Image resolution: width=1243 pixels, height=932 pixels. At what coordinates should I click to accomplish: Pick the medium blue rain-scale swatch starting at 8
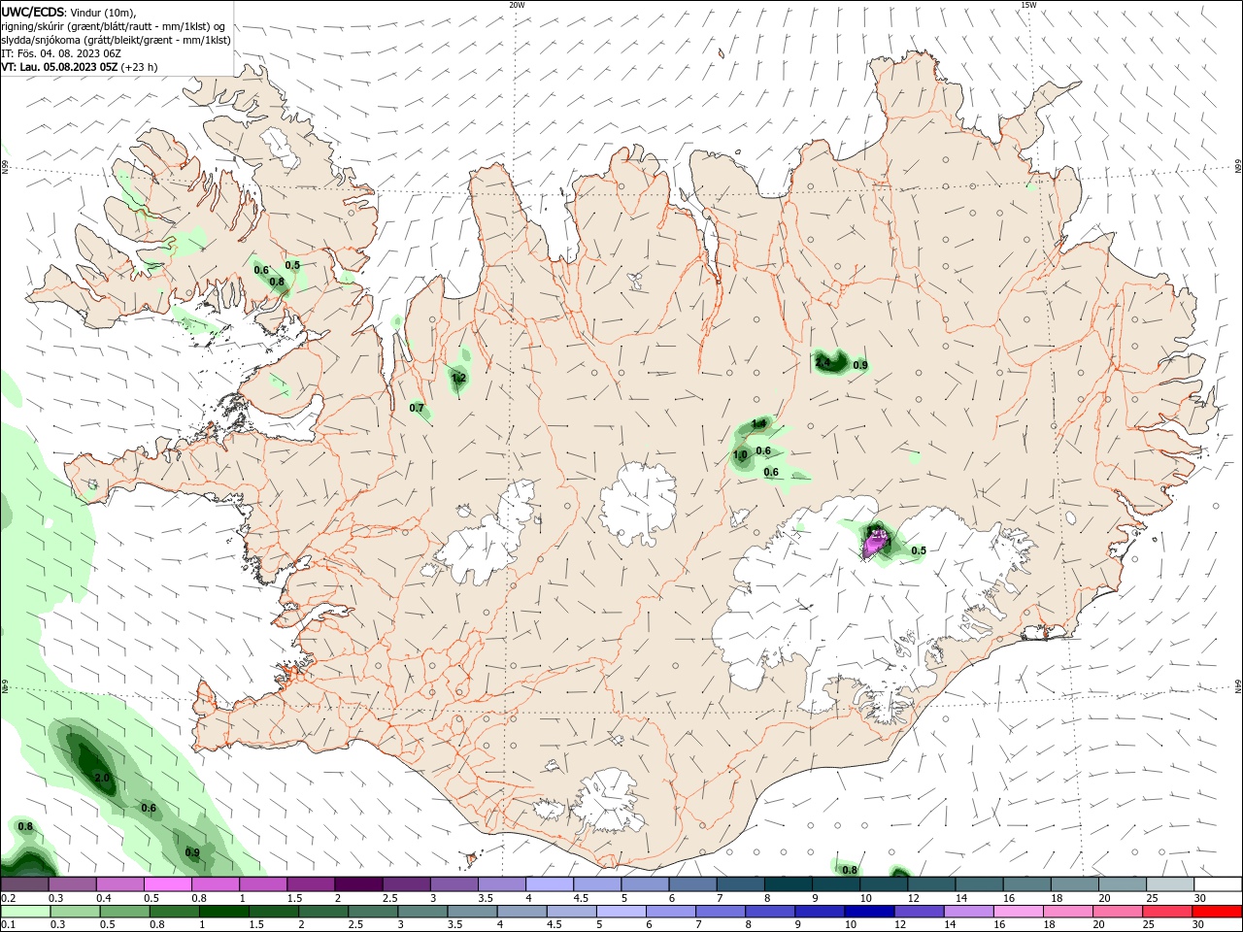coord(770,912)
